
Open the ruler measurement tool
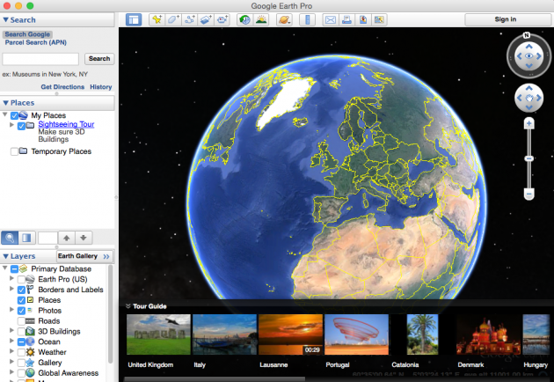tap(308, 19)
